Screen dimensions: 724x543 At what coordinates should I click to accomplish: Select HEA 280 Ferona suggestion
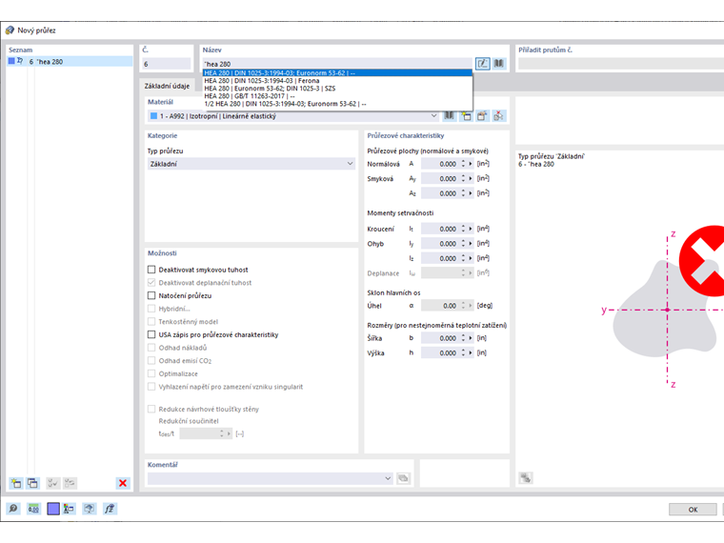(x=337, y=81)
